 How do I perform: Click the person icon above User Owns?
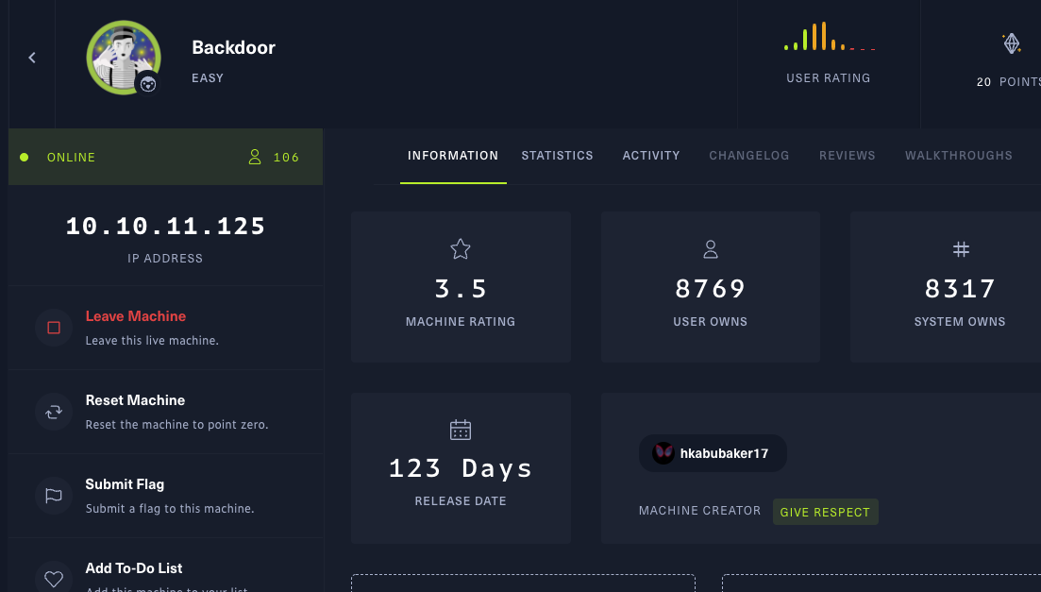pyautogui.click(x=711, y=249)
